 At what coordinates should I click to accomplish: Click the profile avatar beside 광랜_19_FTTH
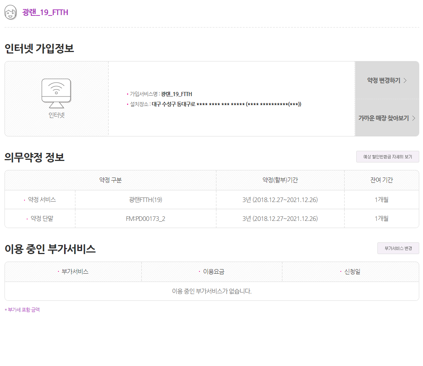[x=11, y=12]
